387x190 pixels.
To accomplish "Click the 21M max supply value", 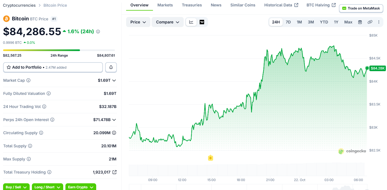I will pos(113,159).
